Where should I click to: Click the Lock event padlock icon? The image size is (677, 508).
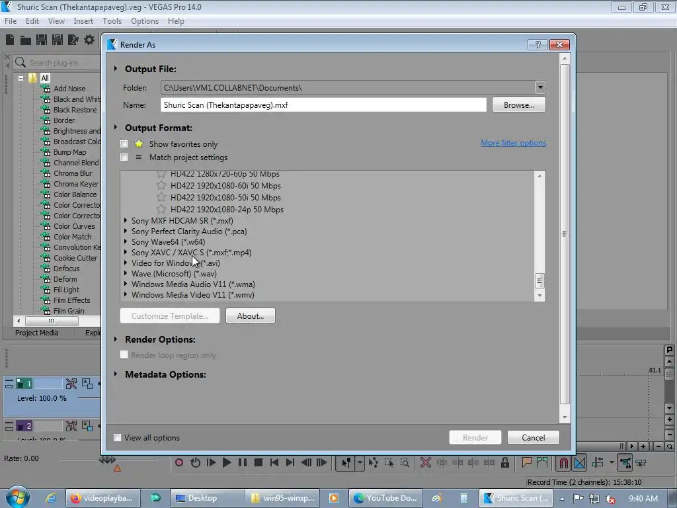504,462
